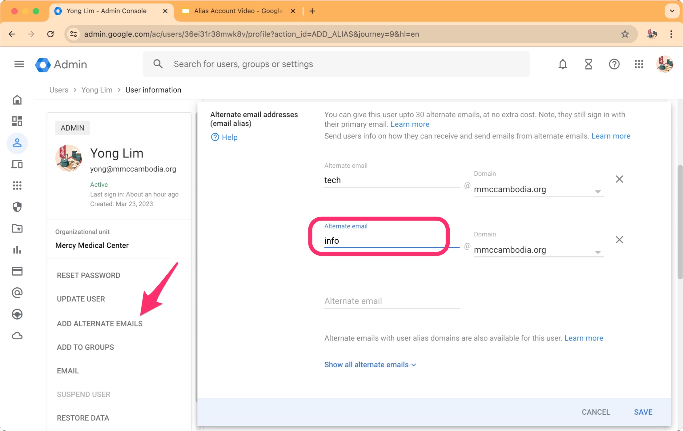Click the SAVE button
Viewport: 683px width, 431px height.
(x=643, y=412)
